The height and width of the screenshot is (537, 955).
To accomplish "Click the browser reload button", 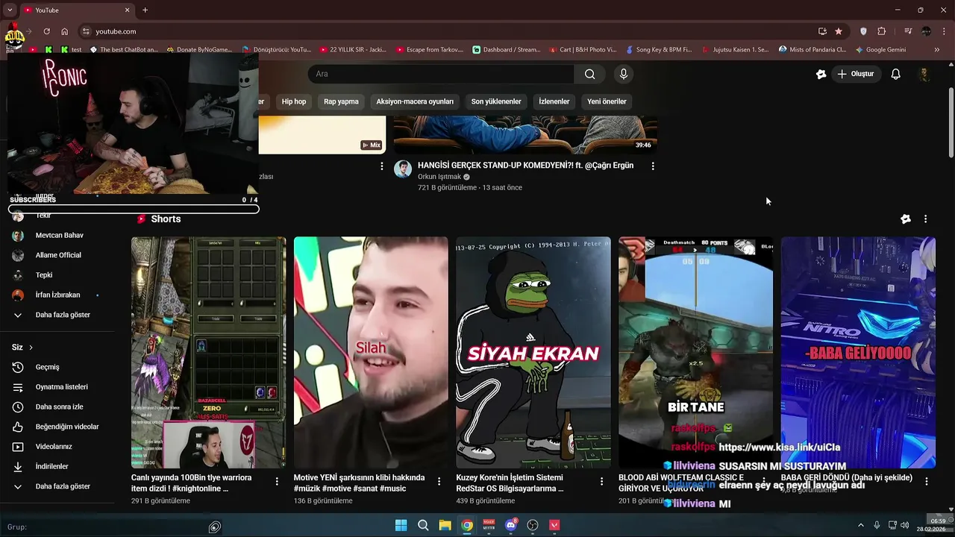I will pos(46,31).
